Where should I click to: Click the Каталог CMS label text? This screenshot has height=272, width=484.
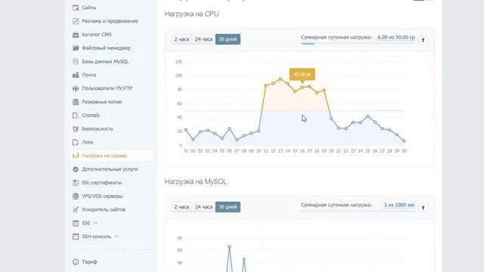pyautogui.click(x=97, y=35)
